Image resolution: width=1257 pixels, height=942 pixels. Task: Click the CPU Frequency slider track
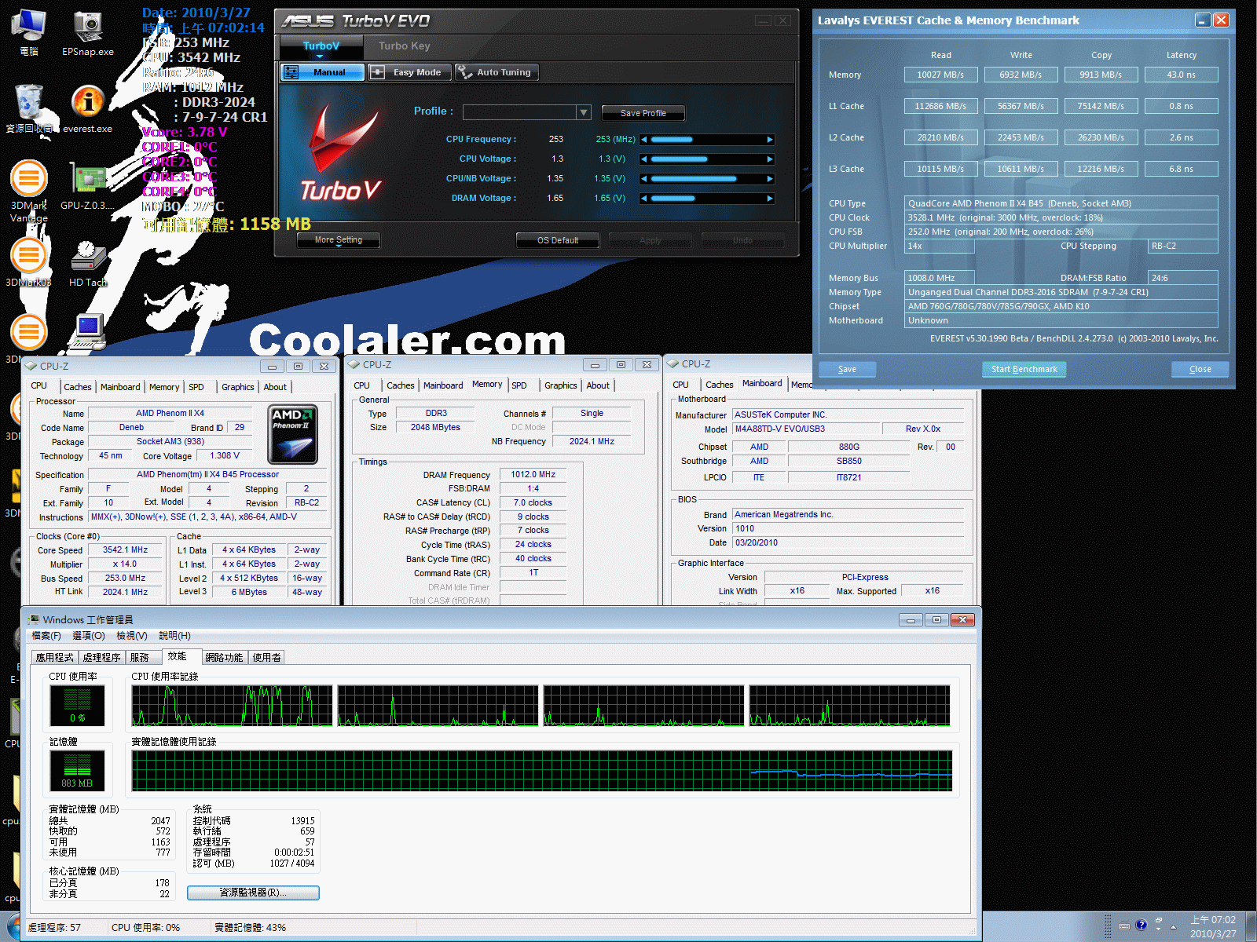(707, 140)
